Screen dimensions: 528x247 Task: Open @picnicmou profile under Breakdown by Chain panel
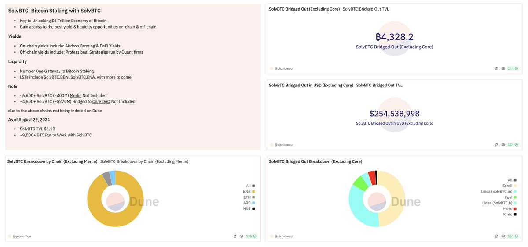click(x=22, y=236)
